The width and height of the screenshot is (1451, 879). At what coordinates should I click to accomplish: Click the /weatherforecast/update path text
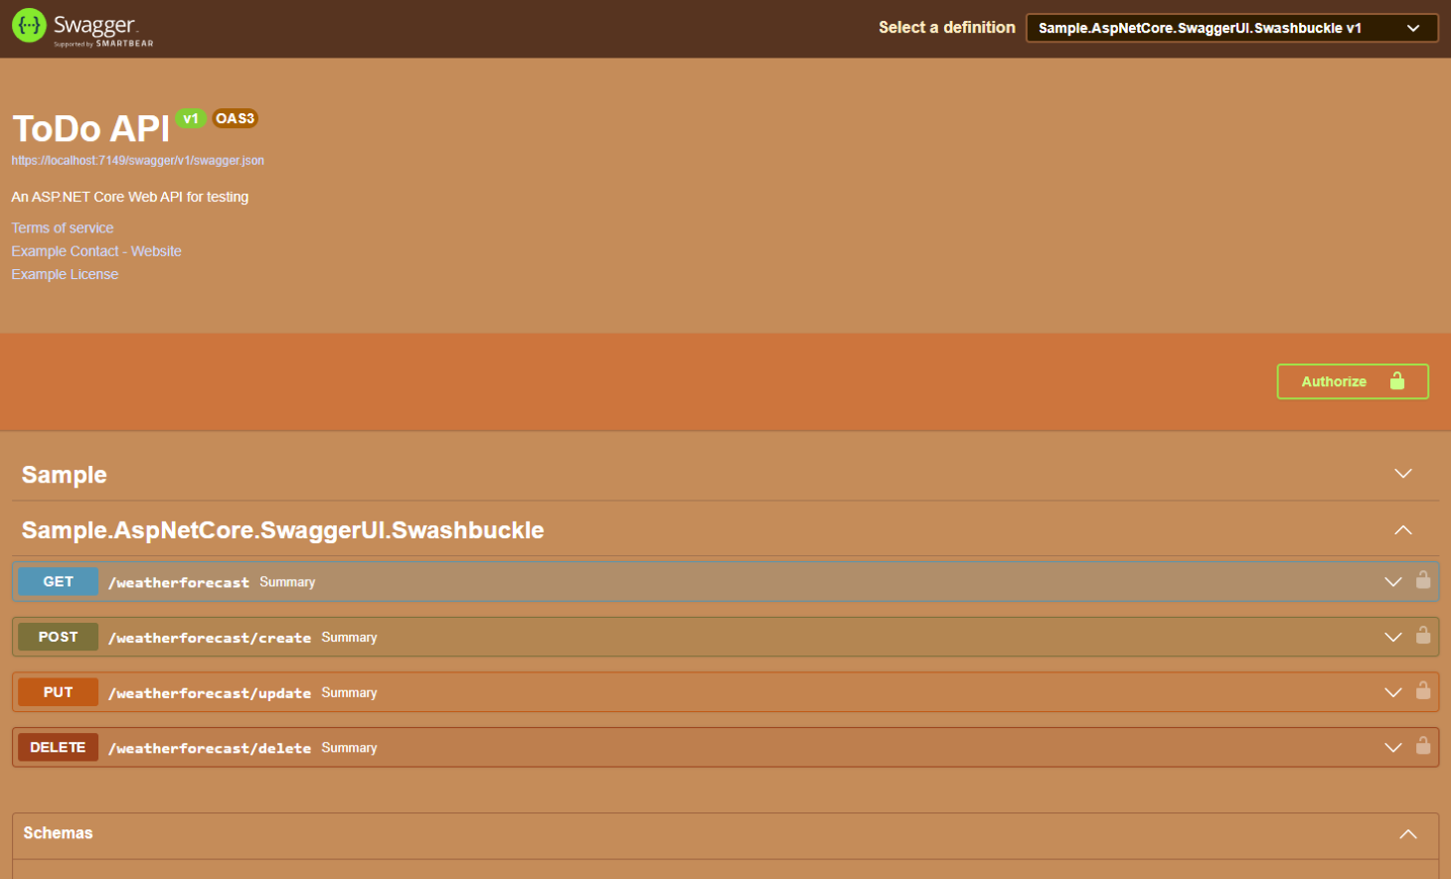210,693
